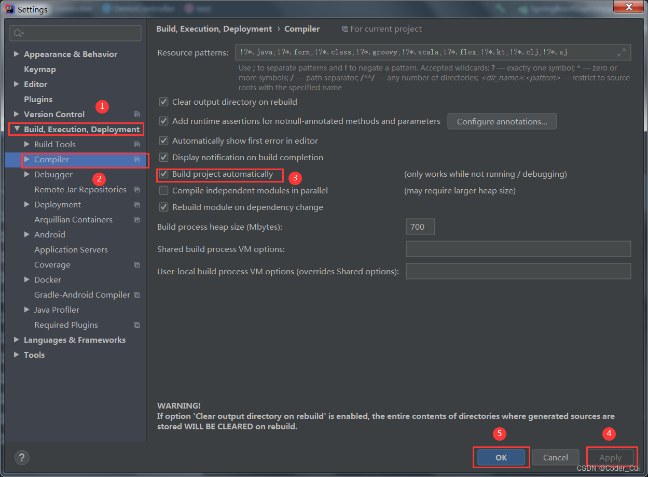Collapse Build, Execution, Deployment section
The width and height of the screenshot is (648, 477).
[17, 129]
